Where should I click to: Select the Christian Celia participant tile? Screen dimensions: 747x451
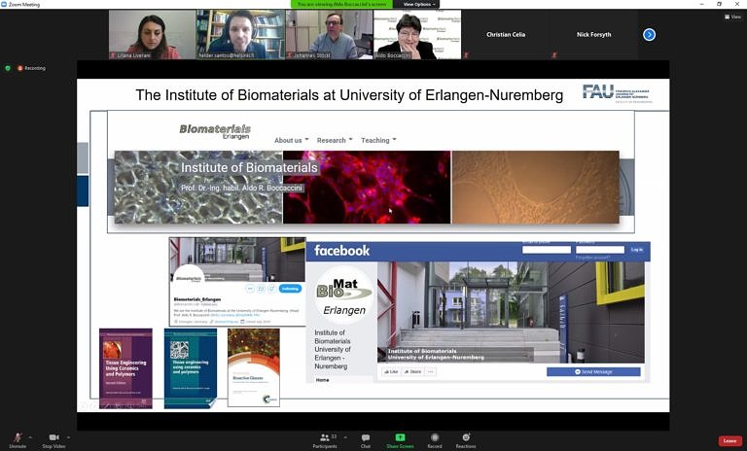[x=506, y=35]
